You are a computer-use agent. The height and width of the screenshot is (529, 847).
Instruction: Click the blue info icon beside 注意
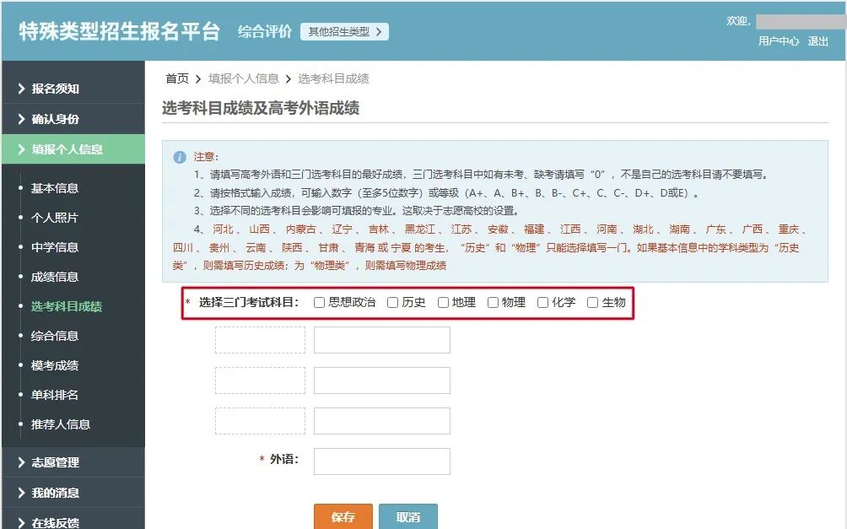[x=180, y=157]
